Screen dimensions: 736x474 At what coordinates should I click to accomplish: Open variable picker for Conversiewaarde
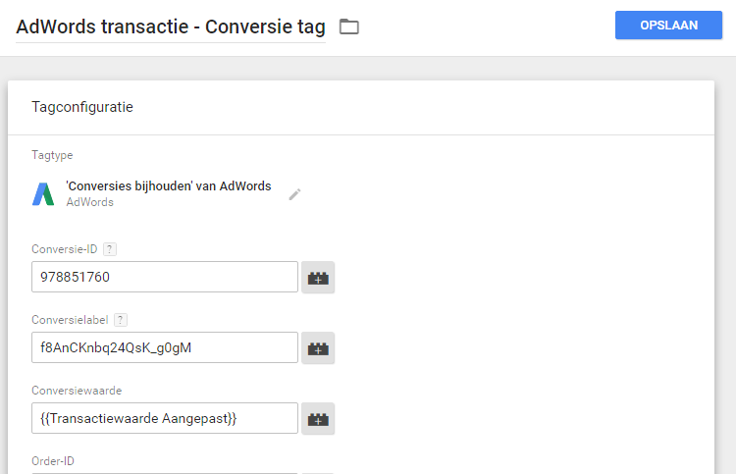[318, 419]
